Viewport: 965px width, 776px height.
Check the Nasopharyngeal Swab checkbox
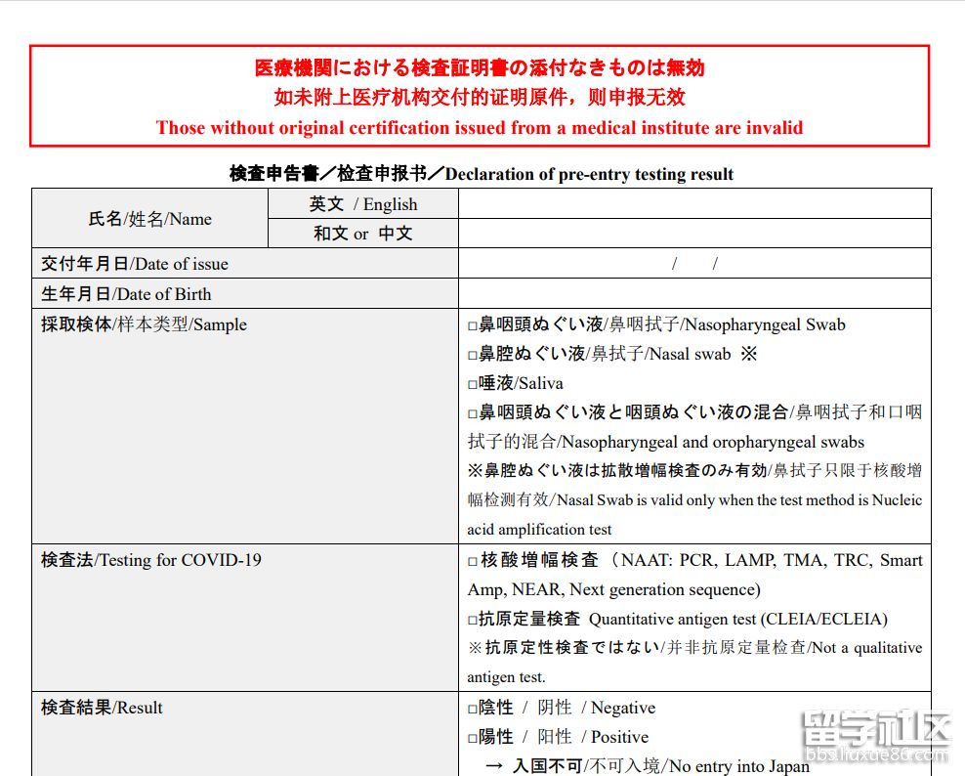pos(473,325)
